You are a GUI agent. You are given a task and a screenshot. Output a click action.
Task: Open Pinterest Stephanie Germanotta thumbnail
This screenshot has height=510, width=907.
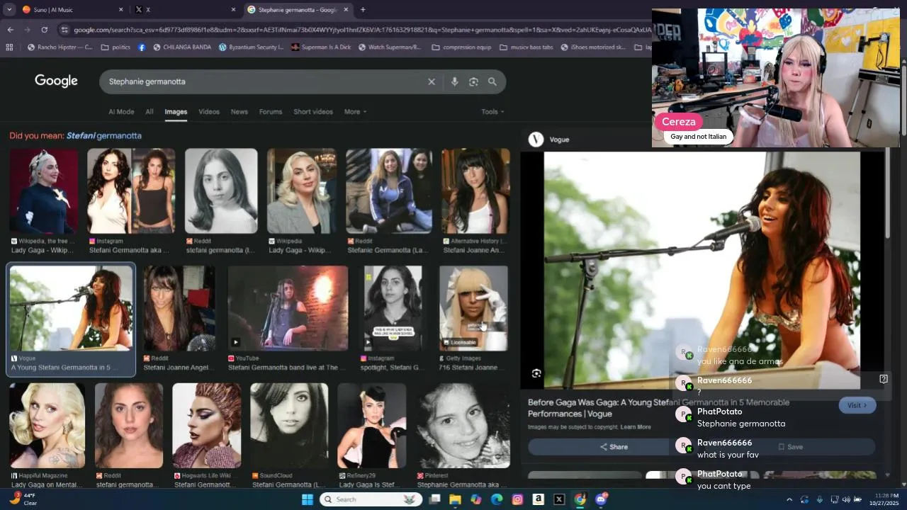[463, 426]
